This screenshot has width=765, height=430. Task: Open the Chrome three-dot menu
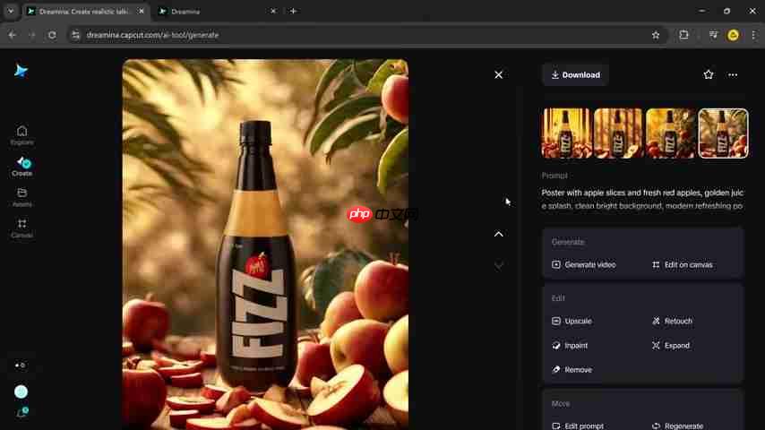[x=753, y=35]
